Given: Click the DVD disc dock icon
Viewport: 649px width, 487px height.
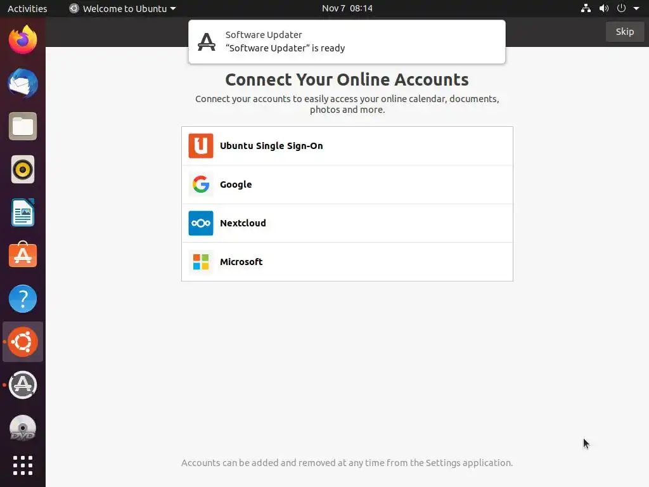Looking at the screenshot, I should tap(23, 428).
